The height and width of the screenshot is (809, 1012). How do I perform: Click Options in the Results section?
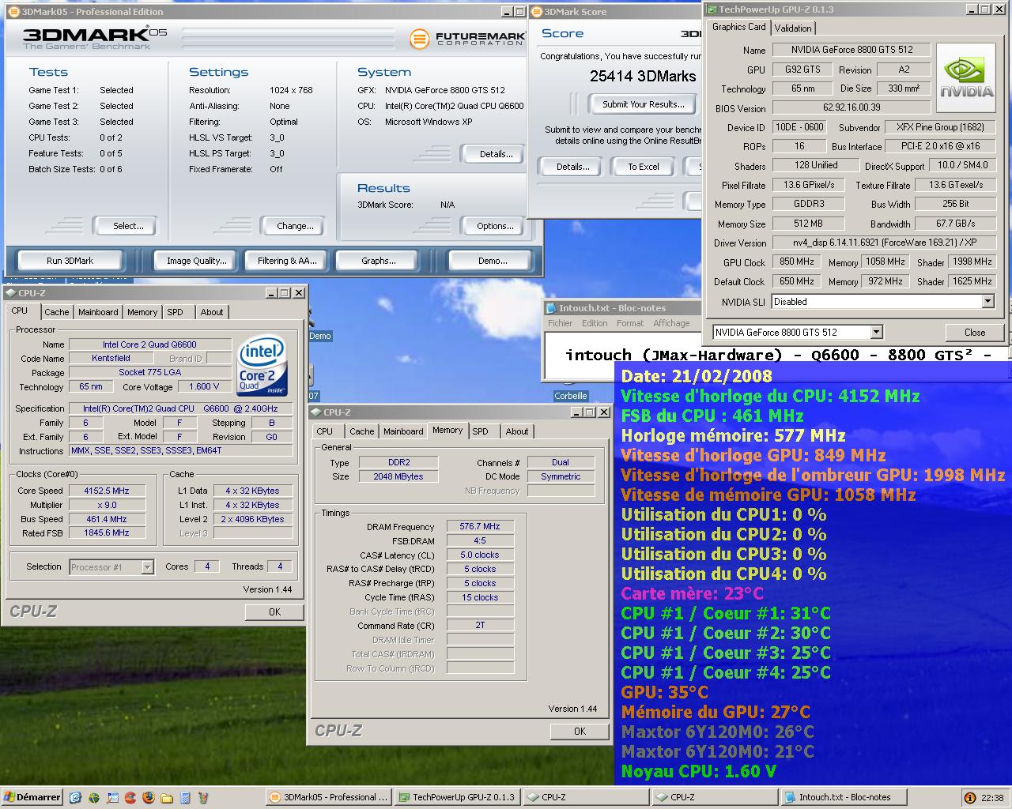tap(495, 226)
